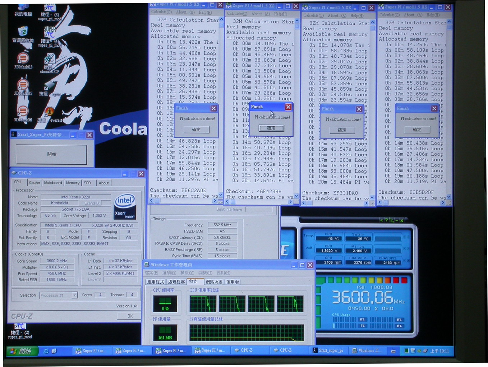Open the super_pi_mod (2) shortcut near the taskbar
The width and height of the screenshot is (488, 367).
tap(20, 331)
